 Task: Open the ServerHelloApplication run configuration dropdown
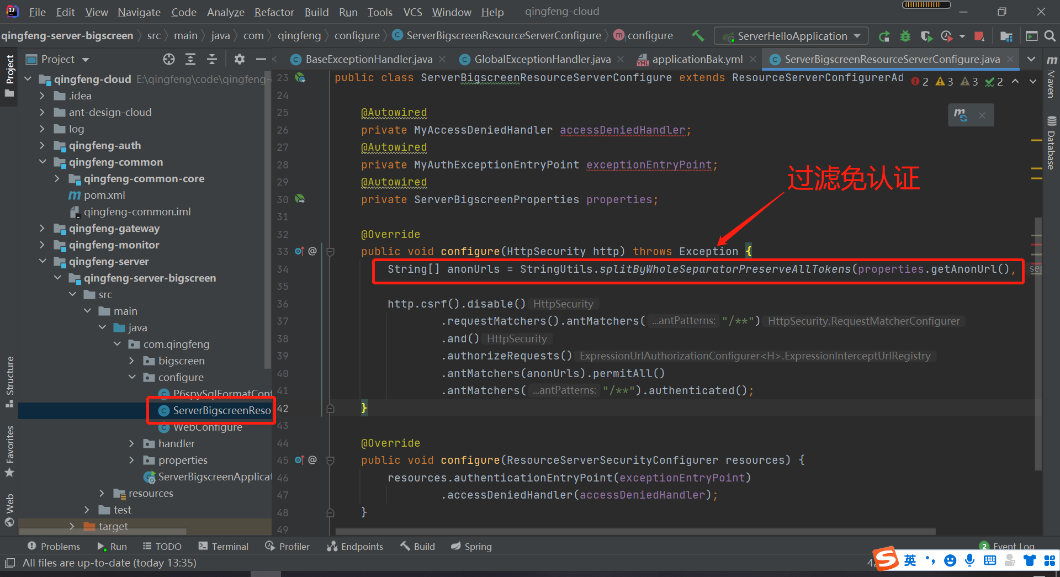tap(791, 36)
